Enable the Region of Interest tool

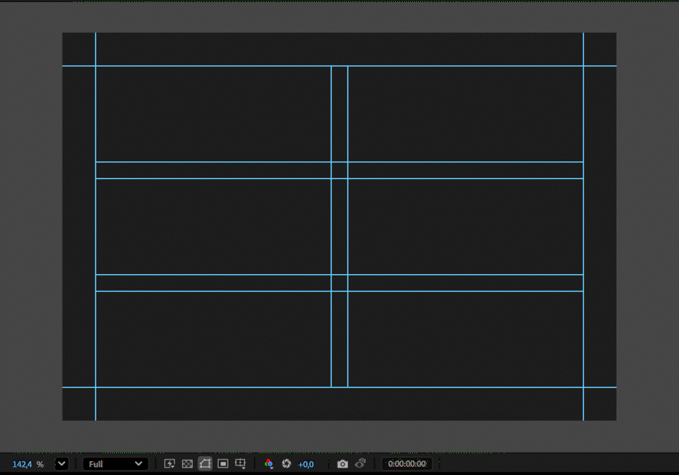223,463
